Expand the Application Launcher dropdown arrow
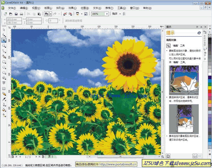 [x=81, y=14]
